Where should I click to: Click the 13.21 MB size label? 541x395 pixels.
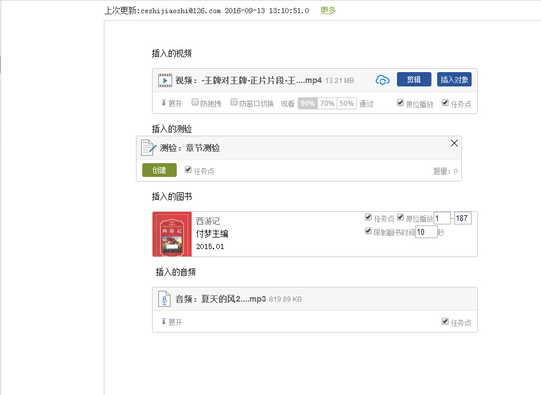(340, 81)
